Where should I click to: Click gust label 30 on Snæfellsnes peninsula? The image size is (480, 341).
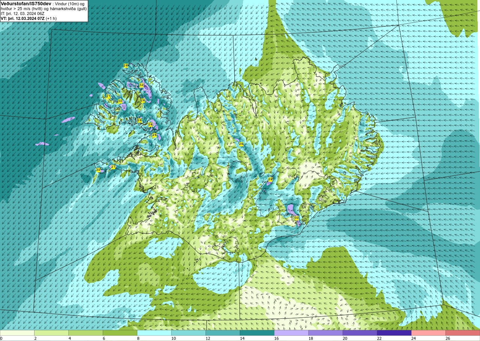coord(98,170)
